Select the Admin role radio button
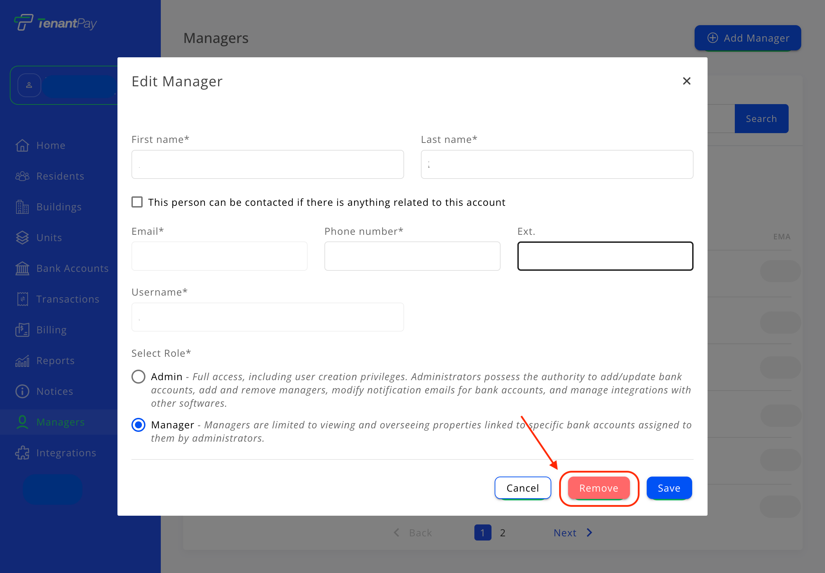The width and height of the screenshot is (825, 573). [x=138, y=377]
